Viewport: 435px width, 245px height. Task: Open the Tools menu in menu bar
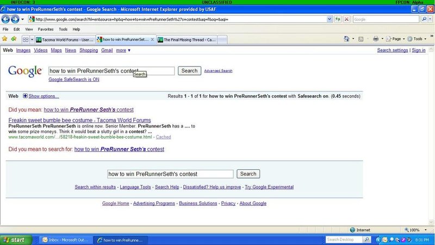pos(63,29)
